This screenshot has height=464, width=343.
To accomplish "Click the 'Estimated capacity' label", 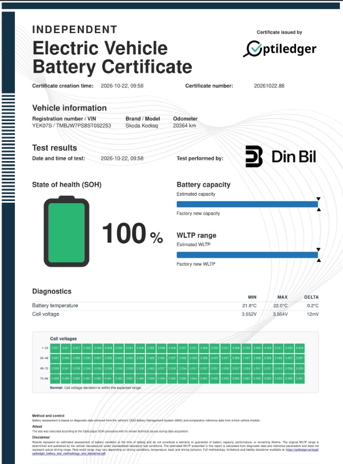I will point(196,194).
